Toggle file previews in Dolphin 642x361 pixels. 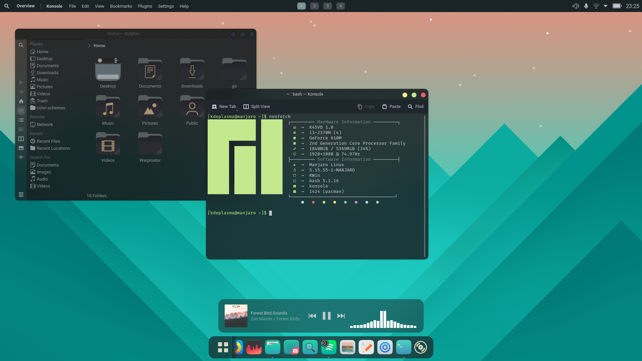click(21, 148)
